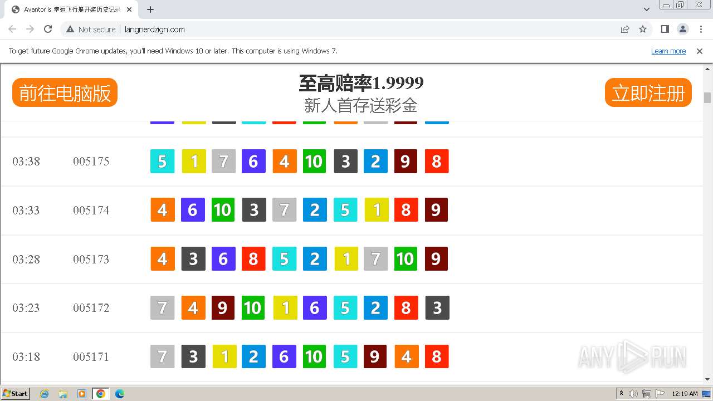Click orange ball 4 in row 005174

tap(163, 210)
